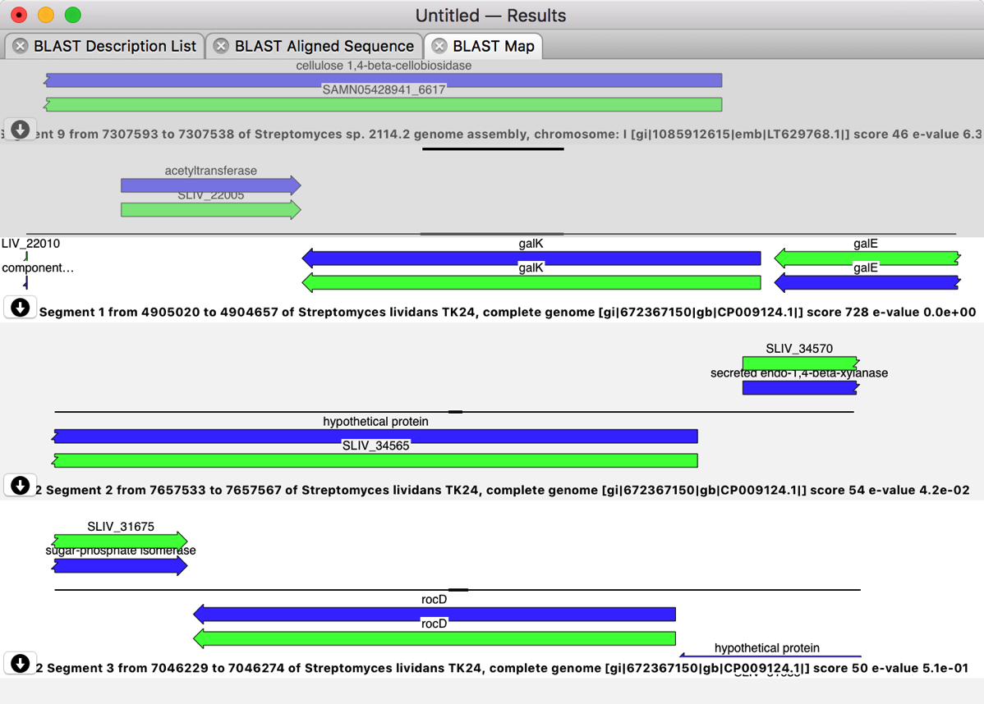The height and width of the screenshot is (704, 984).
Task: Select the blue galK gene arrow
Action: [x=531, y=258]
